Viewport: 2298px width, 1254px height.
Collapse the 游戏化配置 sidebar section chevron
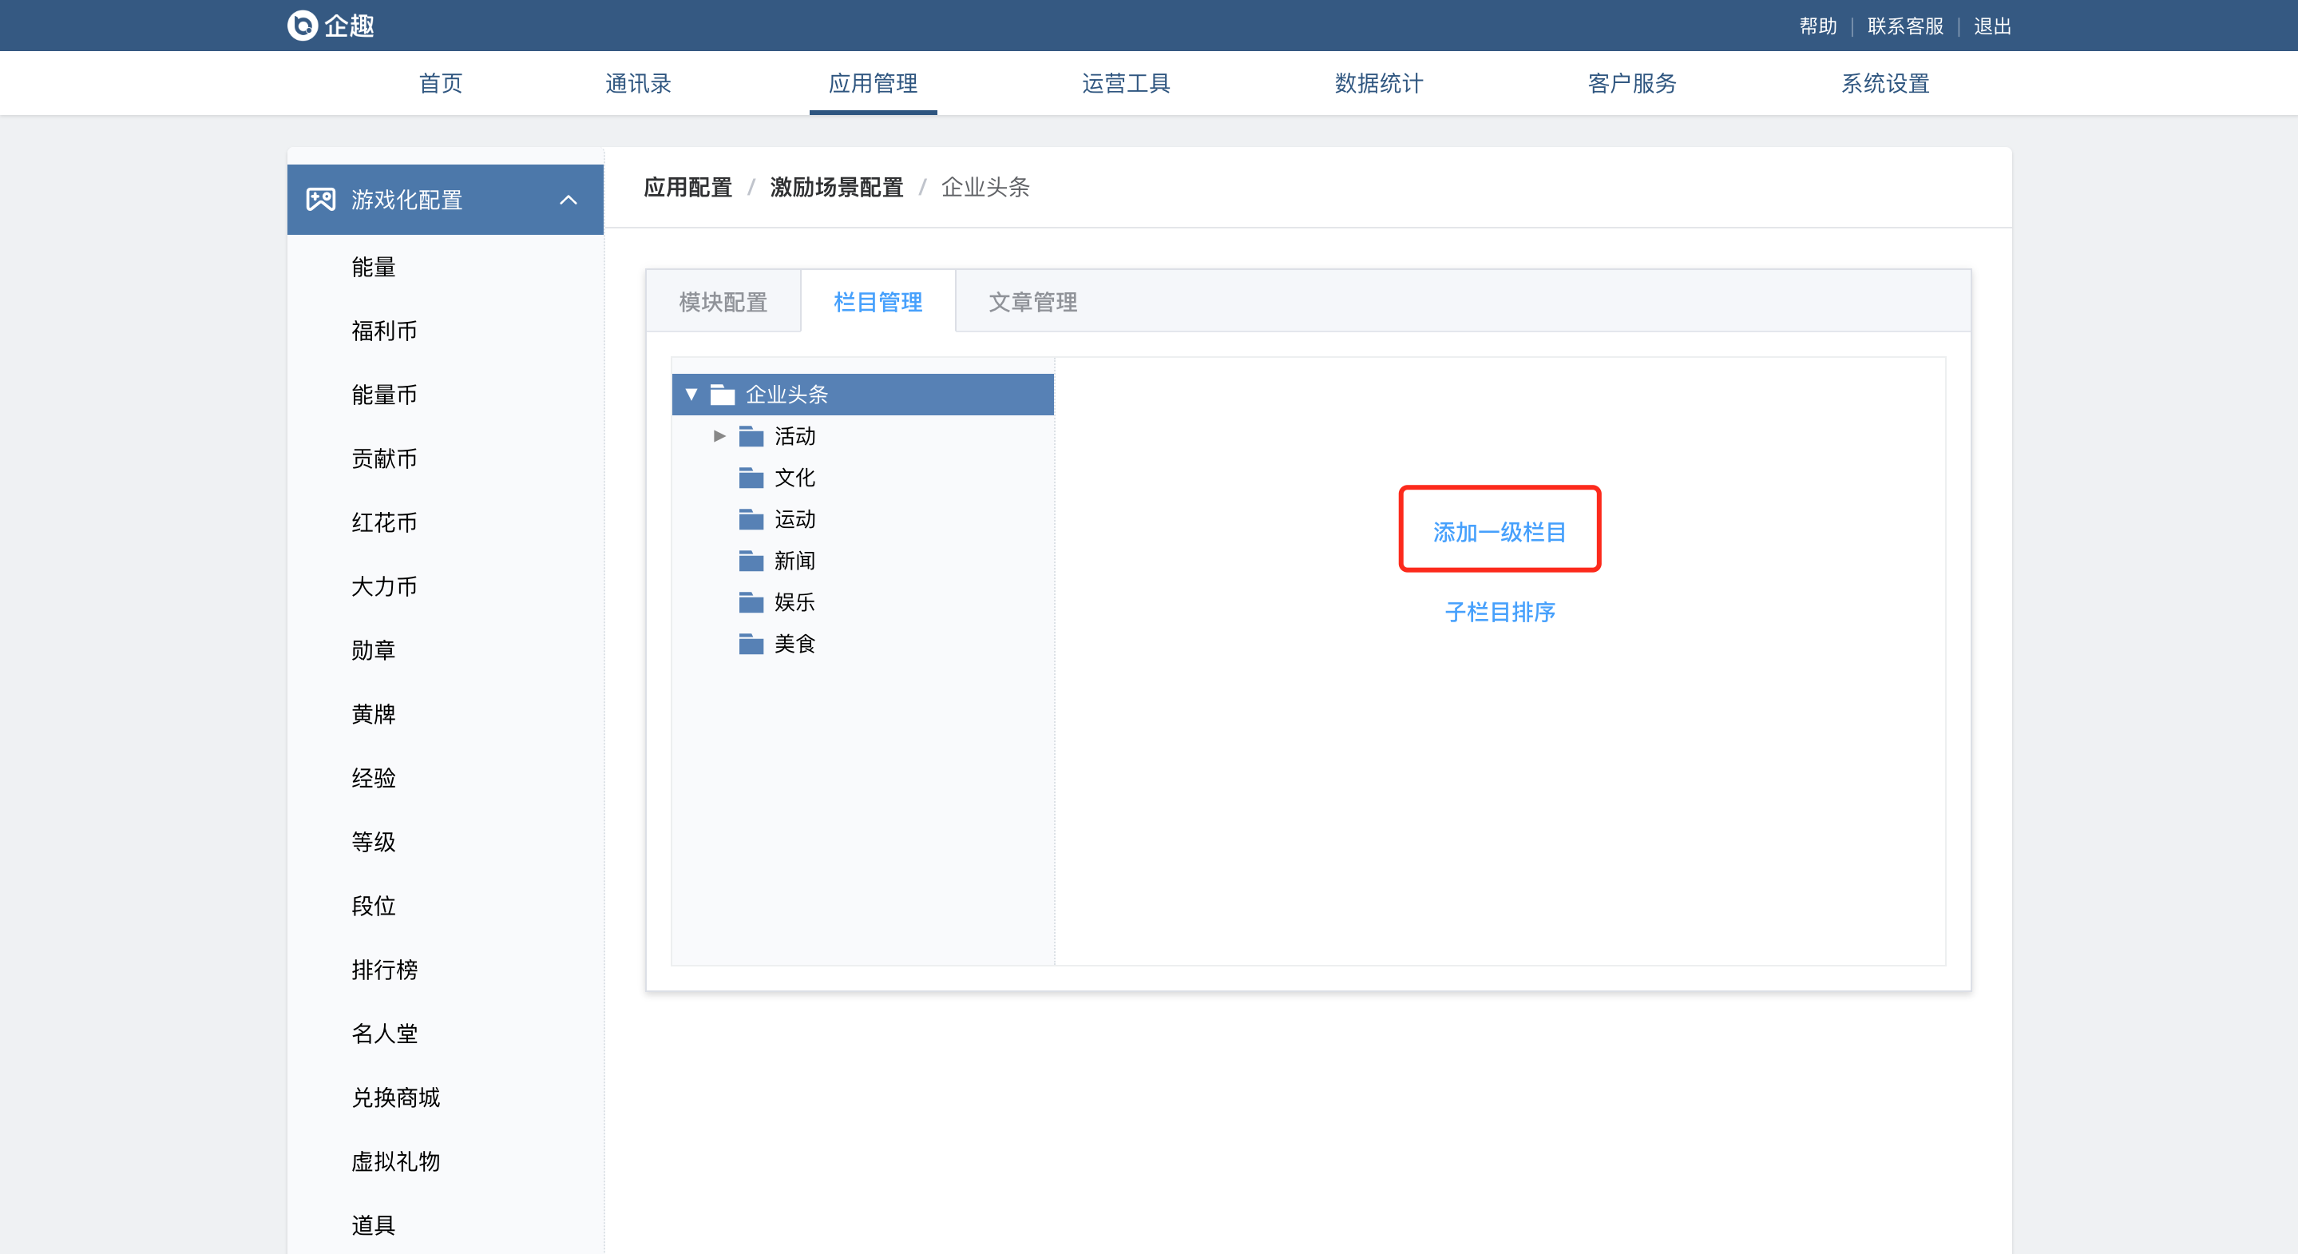tap(569, 200)
